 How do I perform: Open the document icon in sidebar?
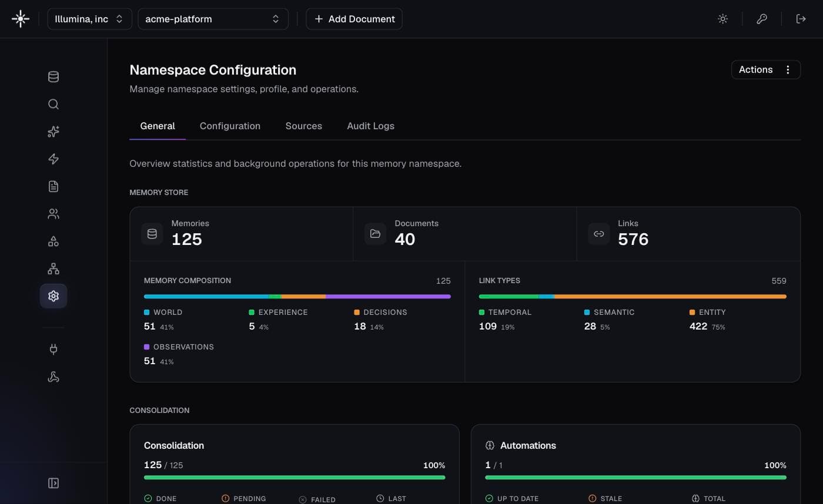click(x=53, y=187)
